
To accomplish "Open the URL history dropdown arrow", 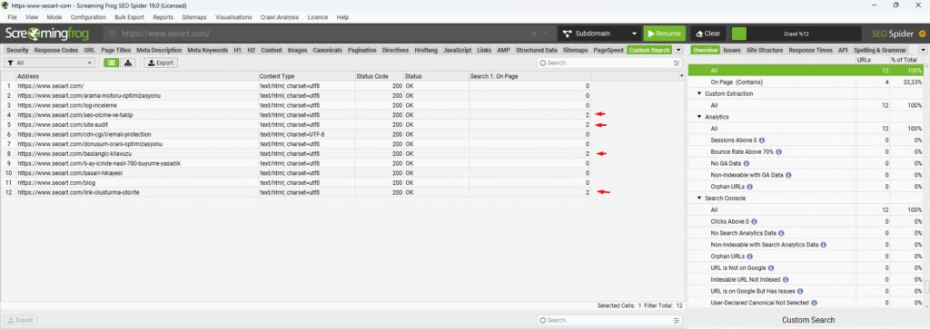I will pos(546,34).
